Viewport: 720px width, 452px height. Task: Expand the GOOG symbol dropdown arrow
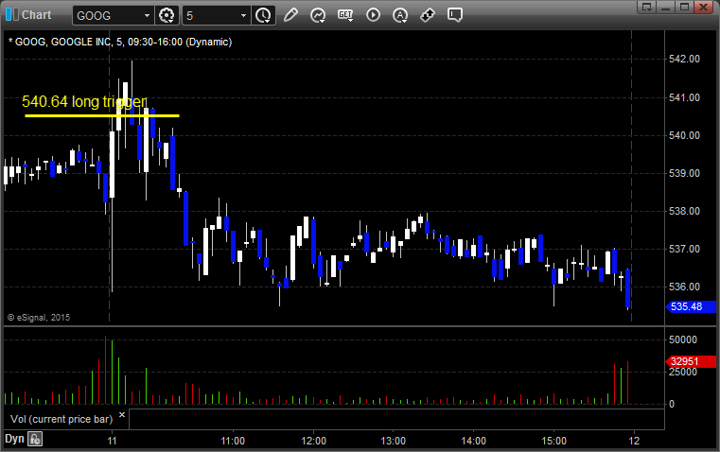147,15
